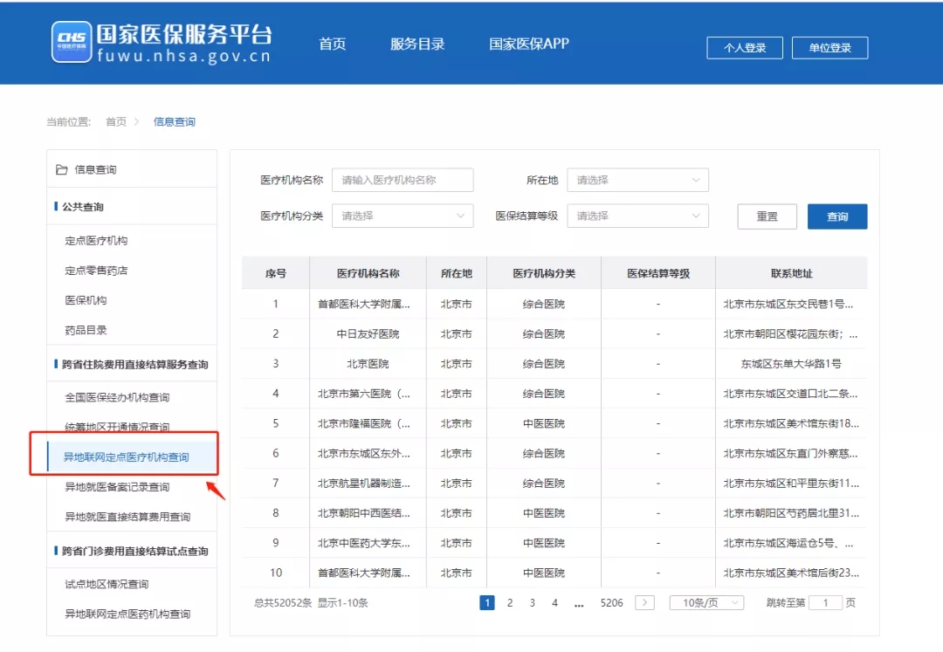Click the folder icon beside 信息查询

(61, 169)
